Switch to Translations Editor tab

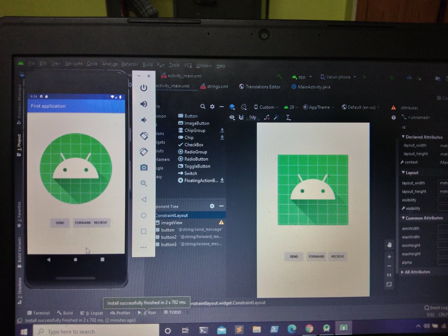pyautogui.click(x=260, y=87)
